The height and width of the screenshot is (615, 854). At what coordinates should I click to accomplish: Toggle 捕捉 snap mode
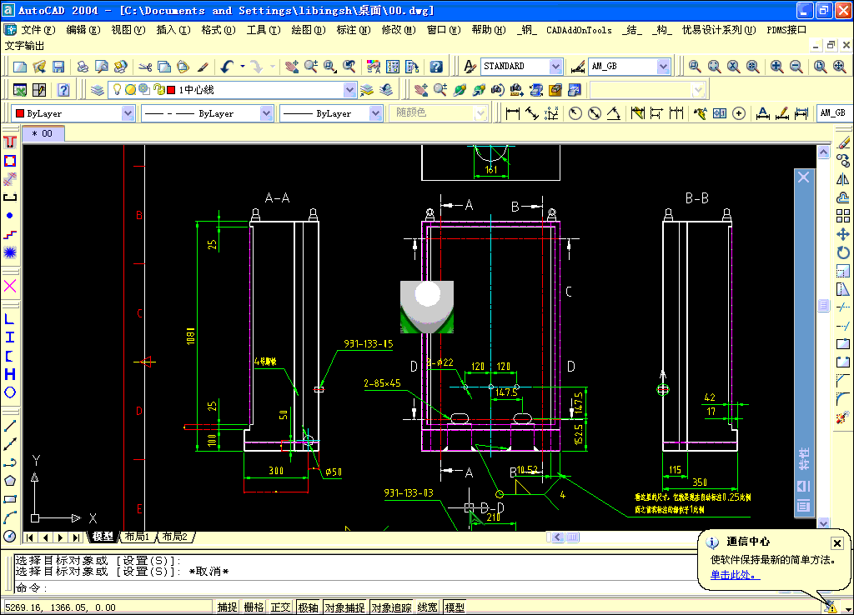click(x=227, y=607)
